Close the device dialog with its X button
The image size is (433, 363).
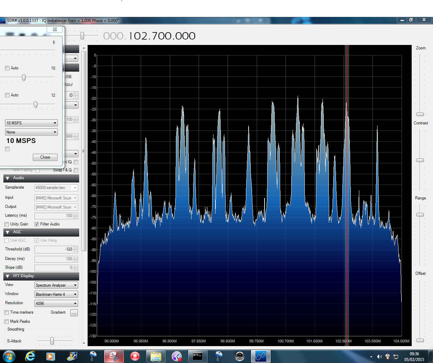click(55, 29)
